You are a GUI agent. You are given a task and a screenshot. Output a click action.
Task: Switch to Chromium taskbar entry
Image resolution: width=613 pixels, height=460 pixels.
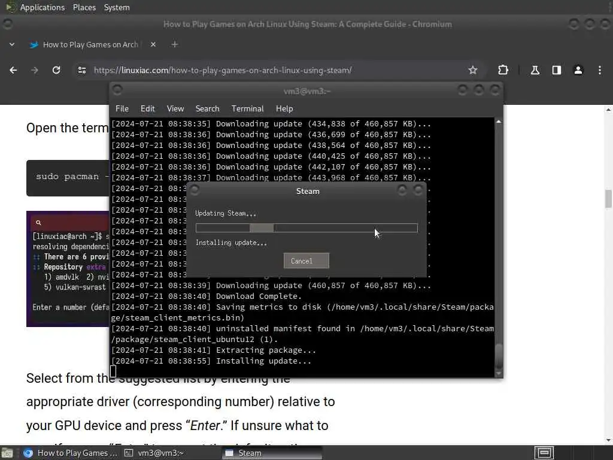click(x=71, y=453)
